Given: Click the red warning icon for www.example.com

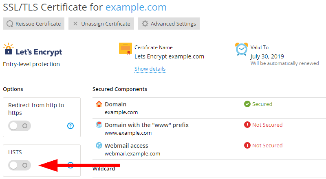Looking at the screenshot, I should 247,125.
